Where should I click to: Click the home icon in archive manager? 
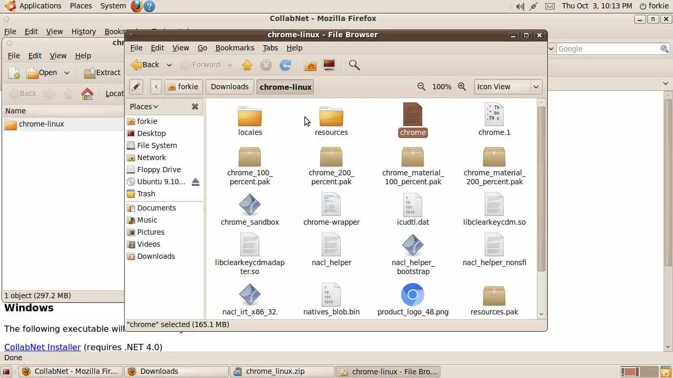[x=87, y=94]
